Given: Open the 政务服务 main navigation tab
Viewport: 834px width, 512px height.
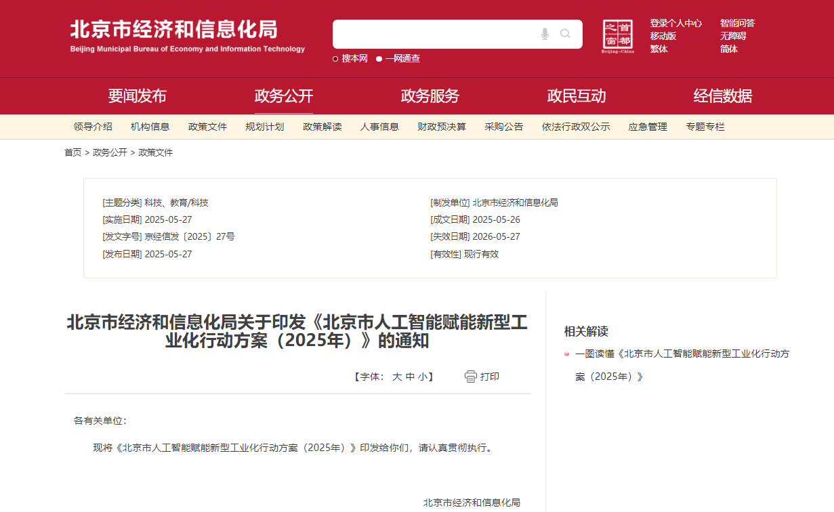Looking at the screenshot, I should click(430, 96).
